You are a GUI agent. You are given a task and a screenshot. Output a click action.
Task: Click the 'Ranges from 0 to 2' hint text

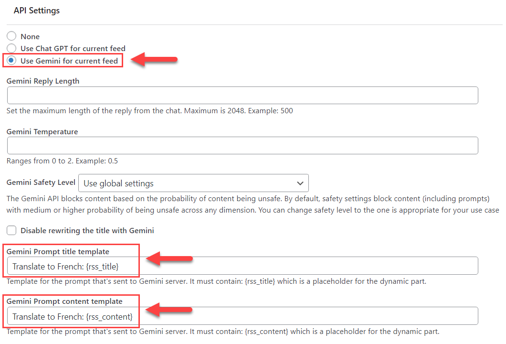pos(62,161)
